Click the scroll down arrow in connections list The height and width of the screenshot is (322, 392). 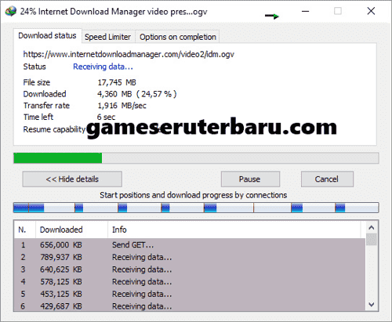click(372, 305)
